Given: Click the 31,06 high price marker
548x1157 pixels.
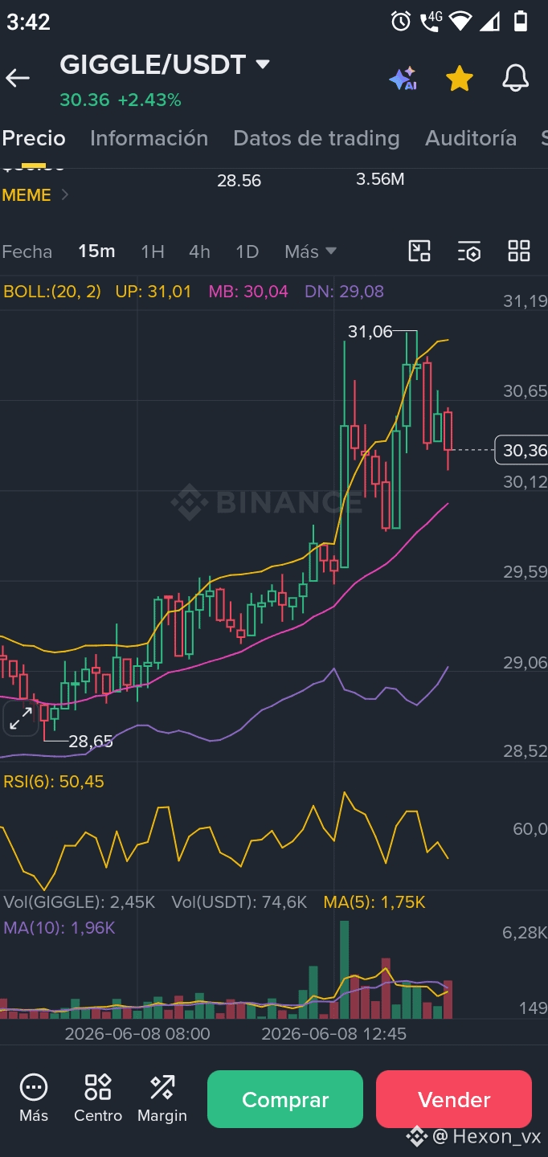Looking at the screenshot, I should 370,331.
